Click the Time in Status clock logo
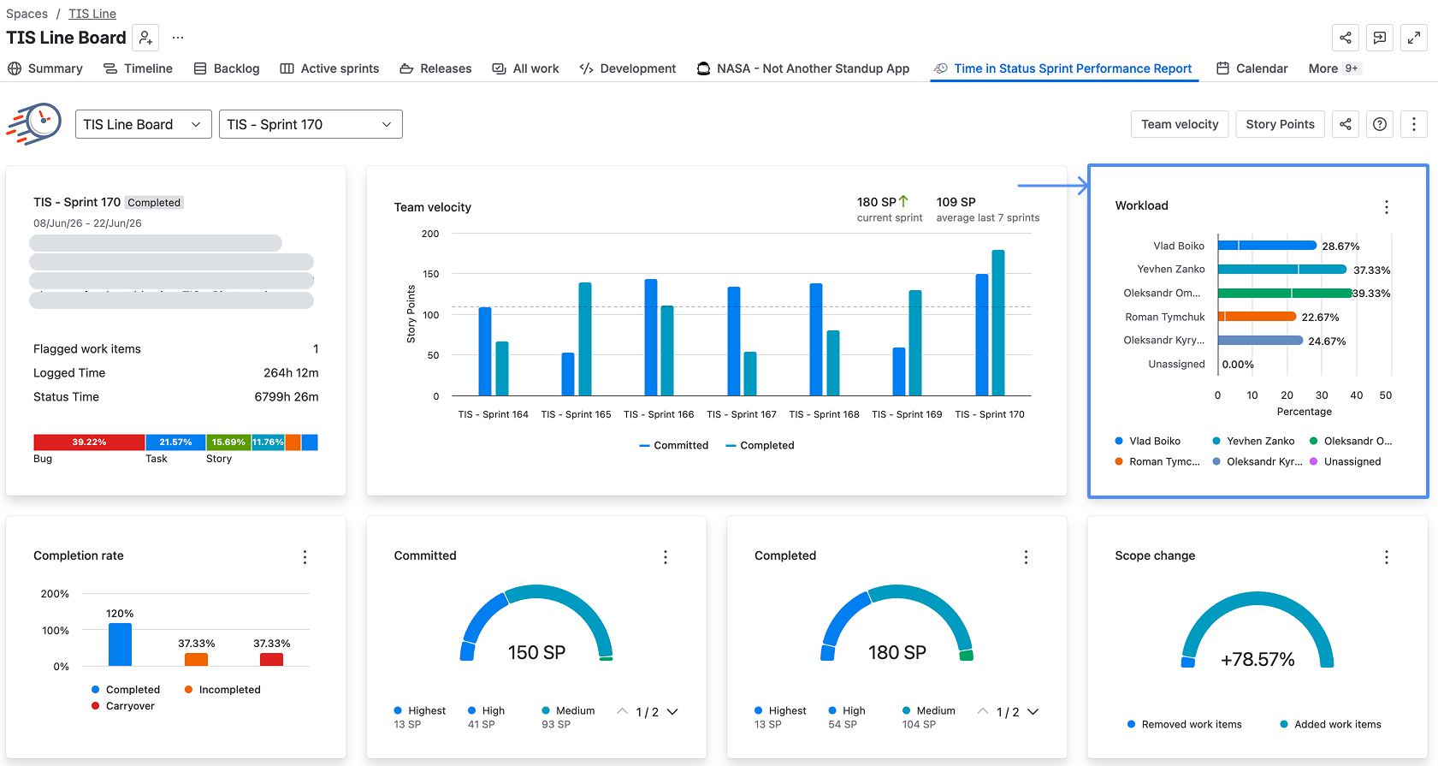Image resolution: width=1438 pixels, height=766 pixels. [35, 124]
